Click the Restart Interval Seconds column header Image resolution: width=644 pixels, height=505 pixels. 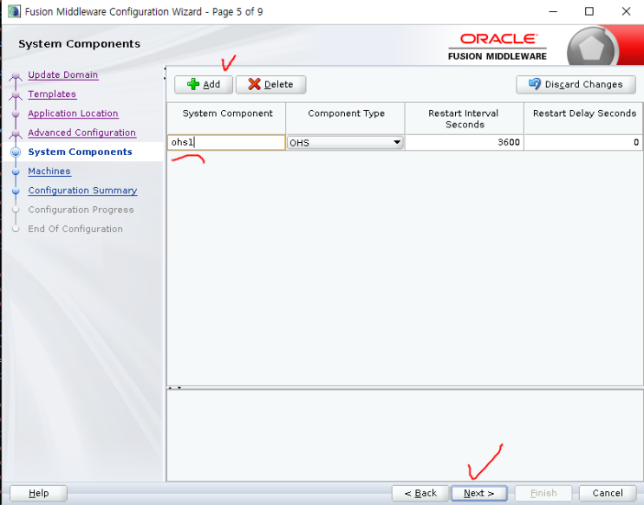[465, 119]
